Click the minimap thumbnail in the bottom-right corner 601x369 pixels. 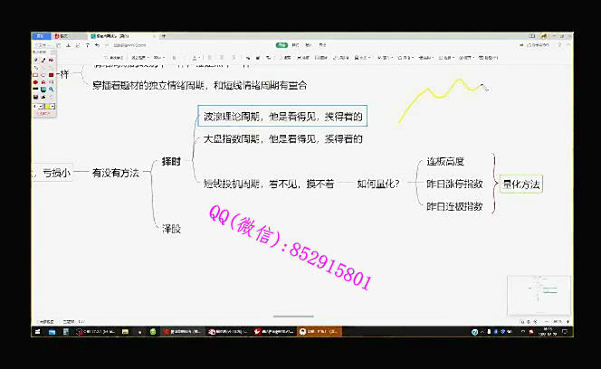539,295
